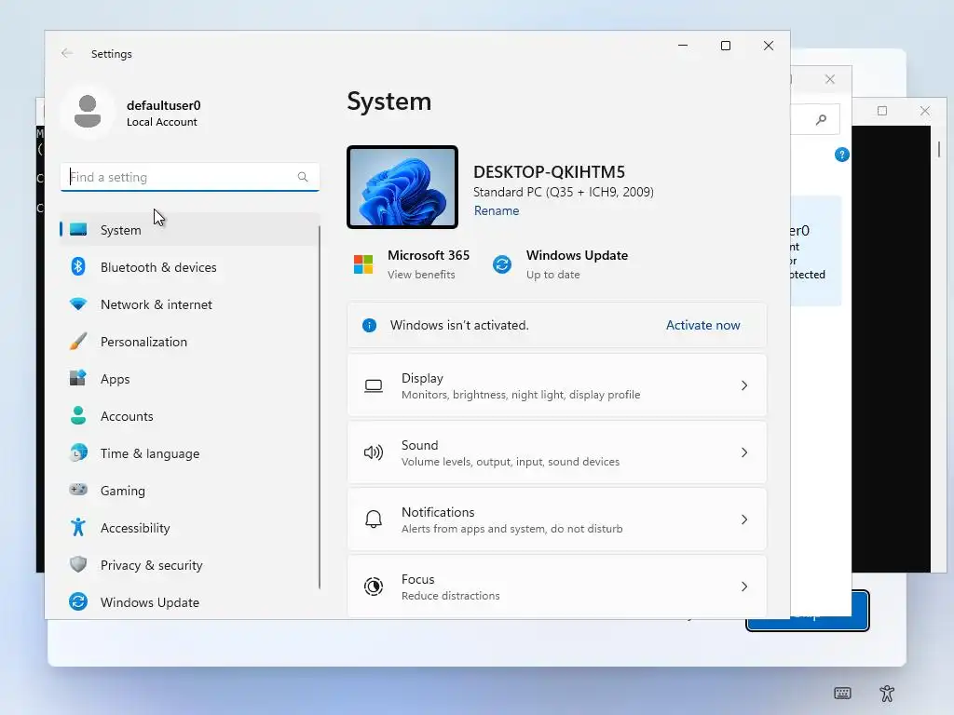Click the search magnifier in Find a setting
Viewport: 954px width, 715px height.
(303, 177)
